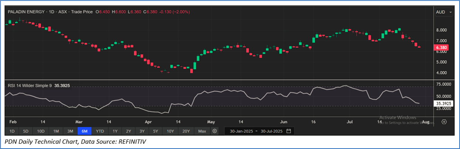
Task: Switch to the 10D range
Action: click(41, 131)
